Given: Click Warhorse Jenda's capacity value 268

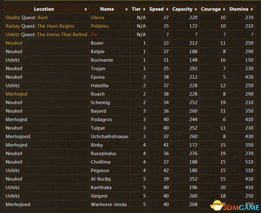Looking at the screenshot, I should coord(193,204).
